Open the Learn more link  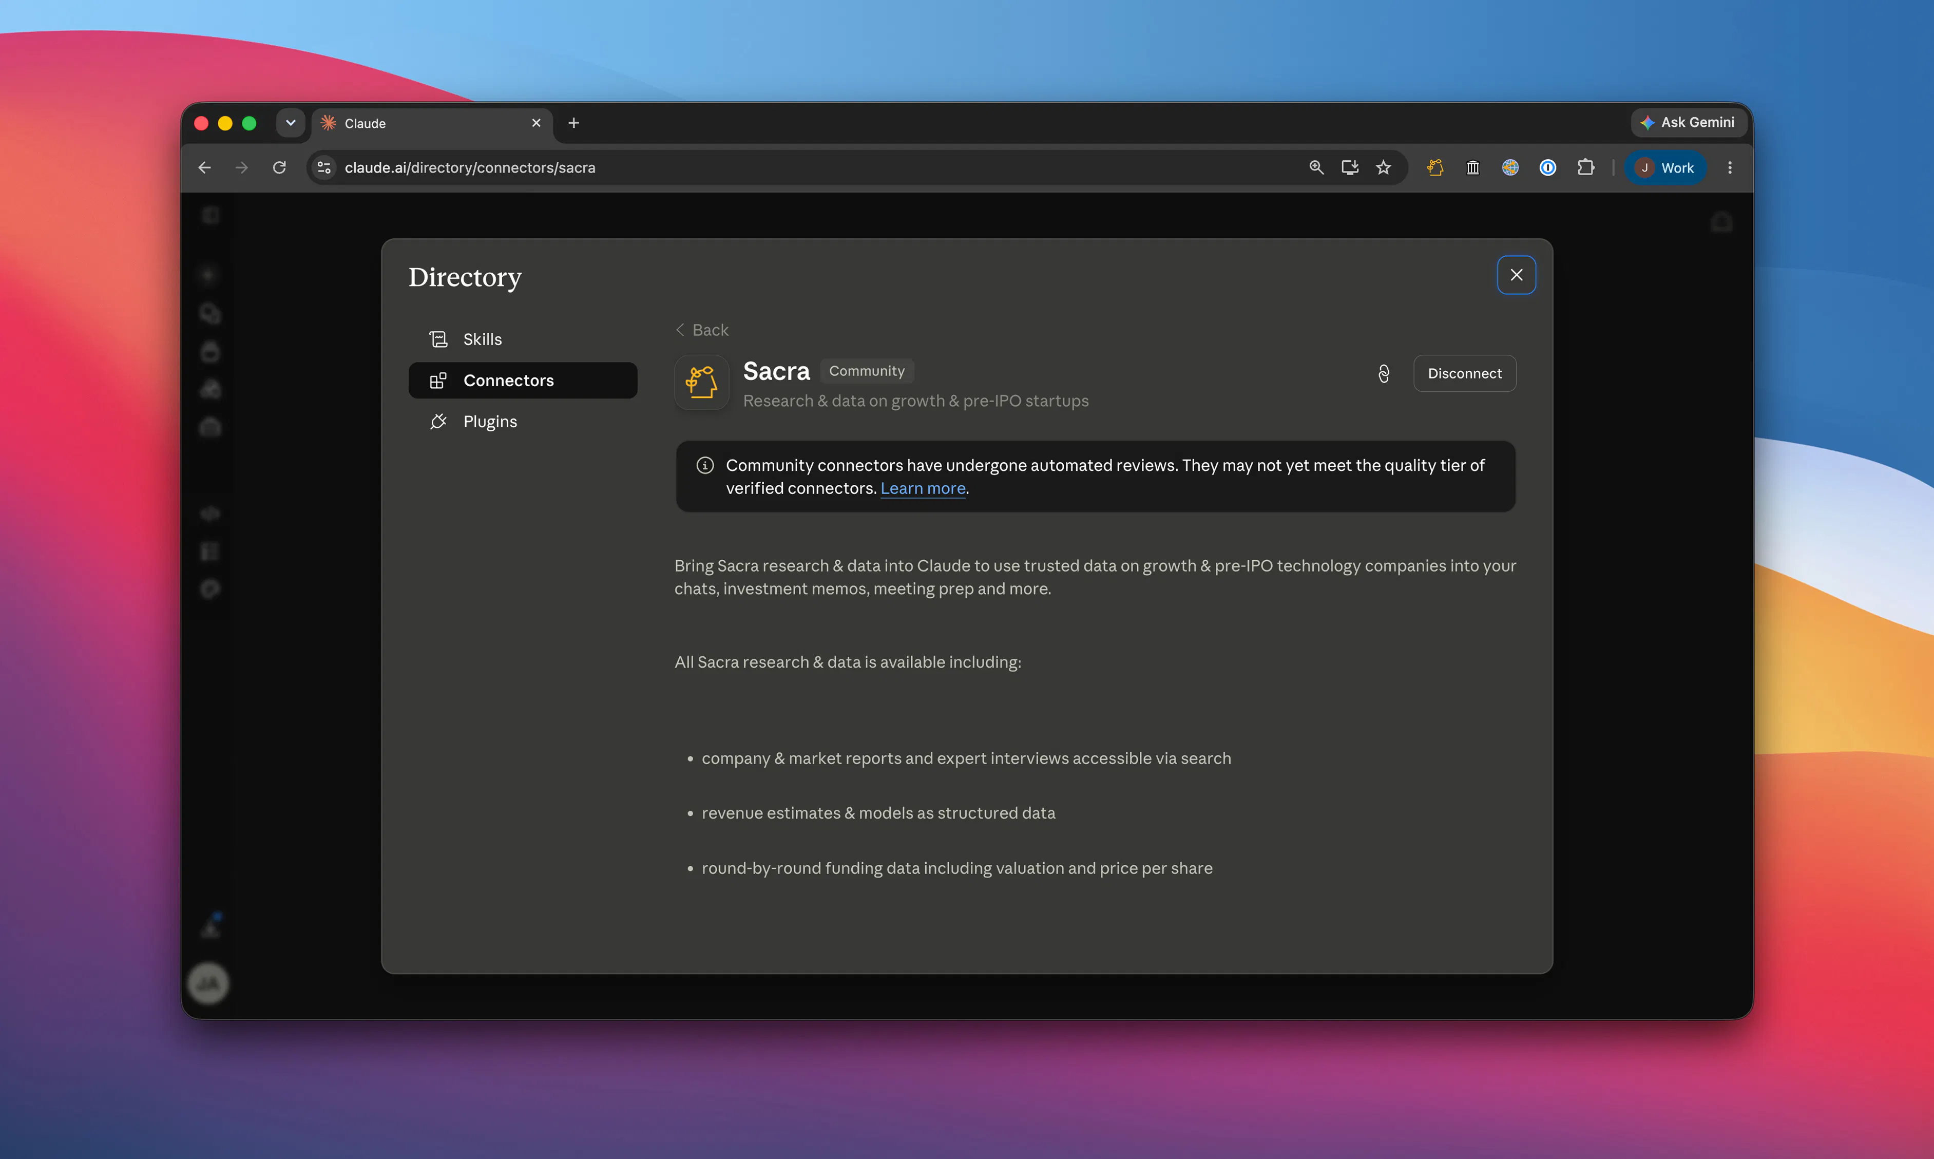pyautogui.click(x=923, y=488)
